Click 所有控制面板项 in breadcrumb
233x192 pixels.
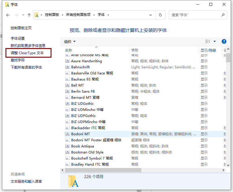(78, 15)
